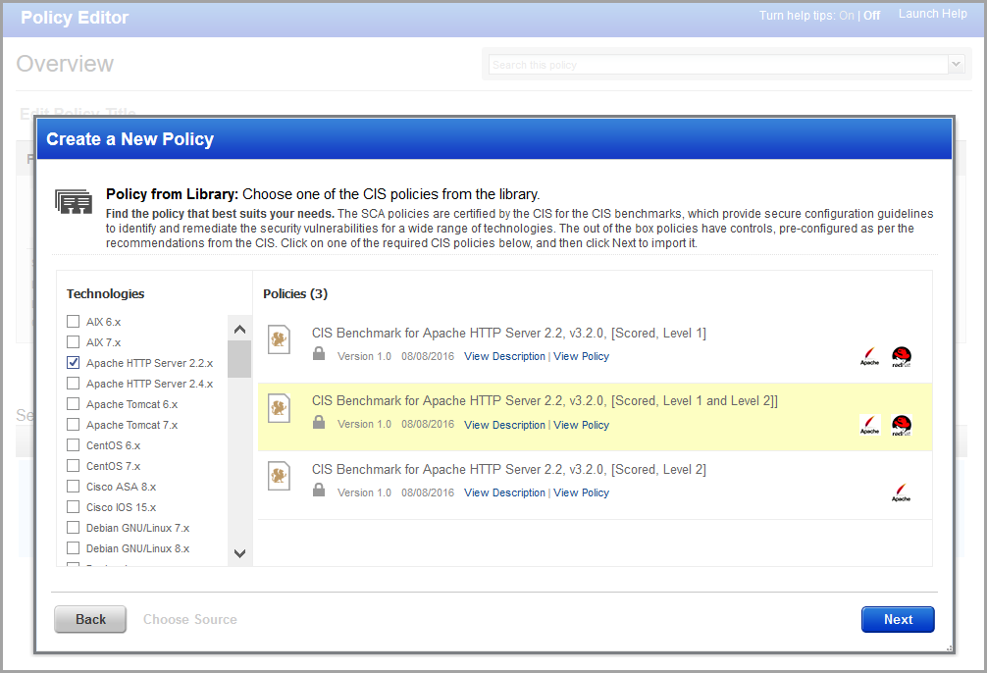This screenshot has height=673, width=987.
Task: Click the Next button
Action: pos(898,619)
